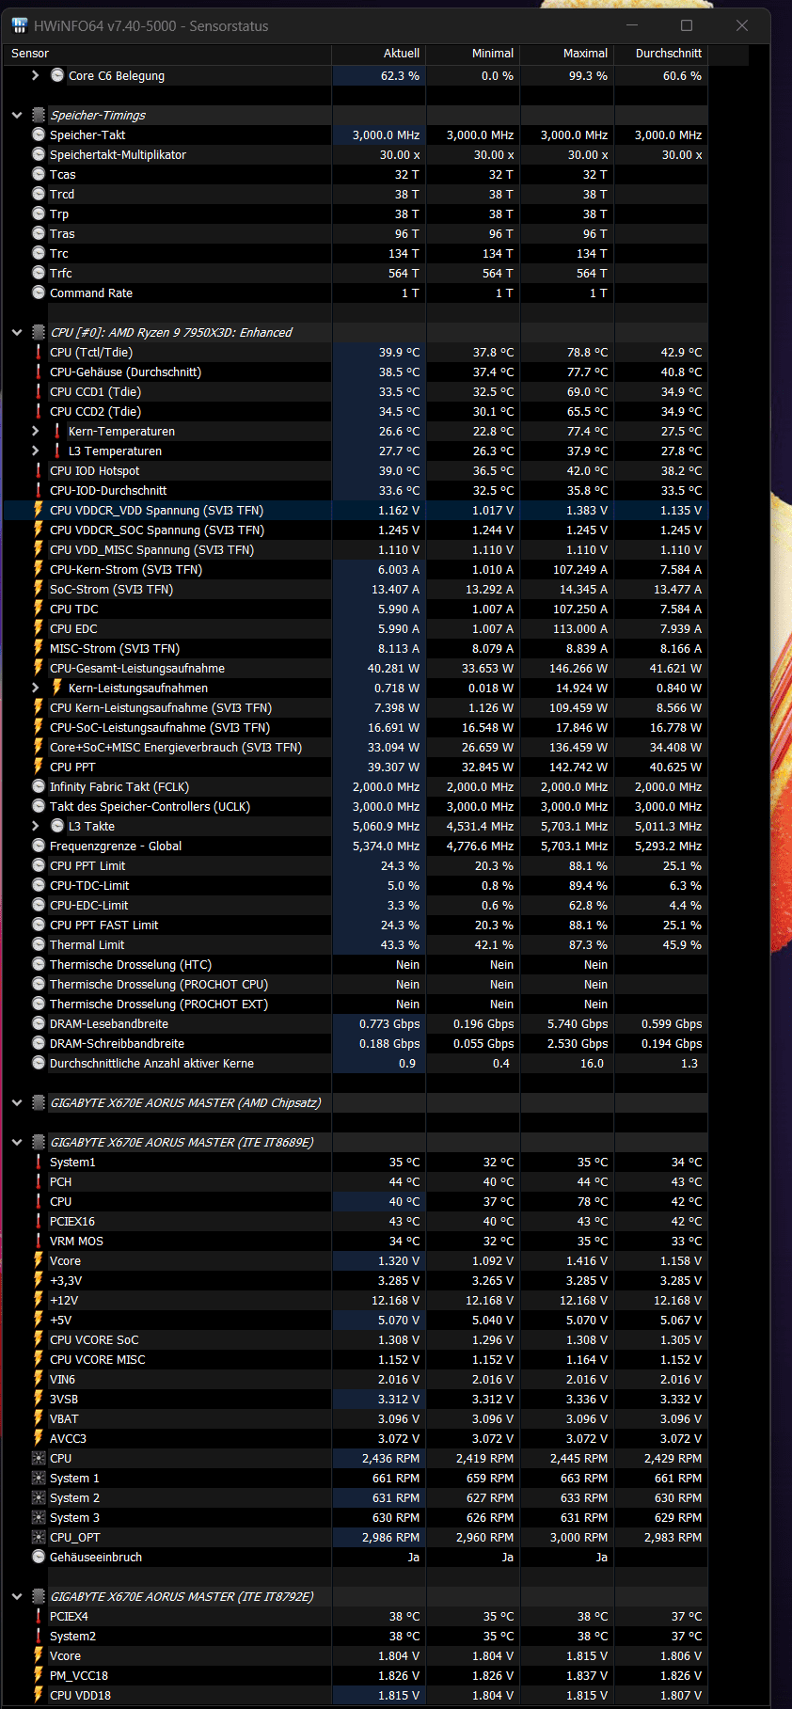Click the lightning icon beside +12V
Screen dimensions: 792x1709
click(x=39, y=1300)
